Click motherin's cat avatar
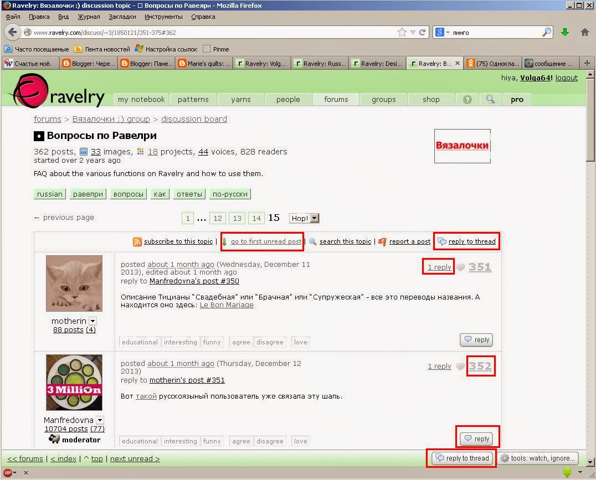Image resolution: width=596 pixels, height=480 pixels. click(x=74, y=283)
